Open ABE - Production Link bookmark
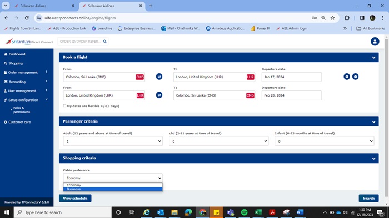Viewport: 389px width, 218px height. 67,28
